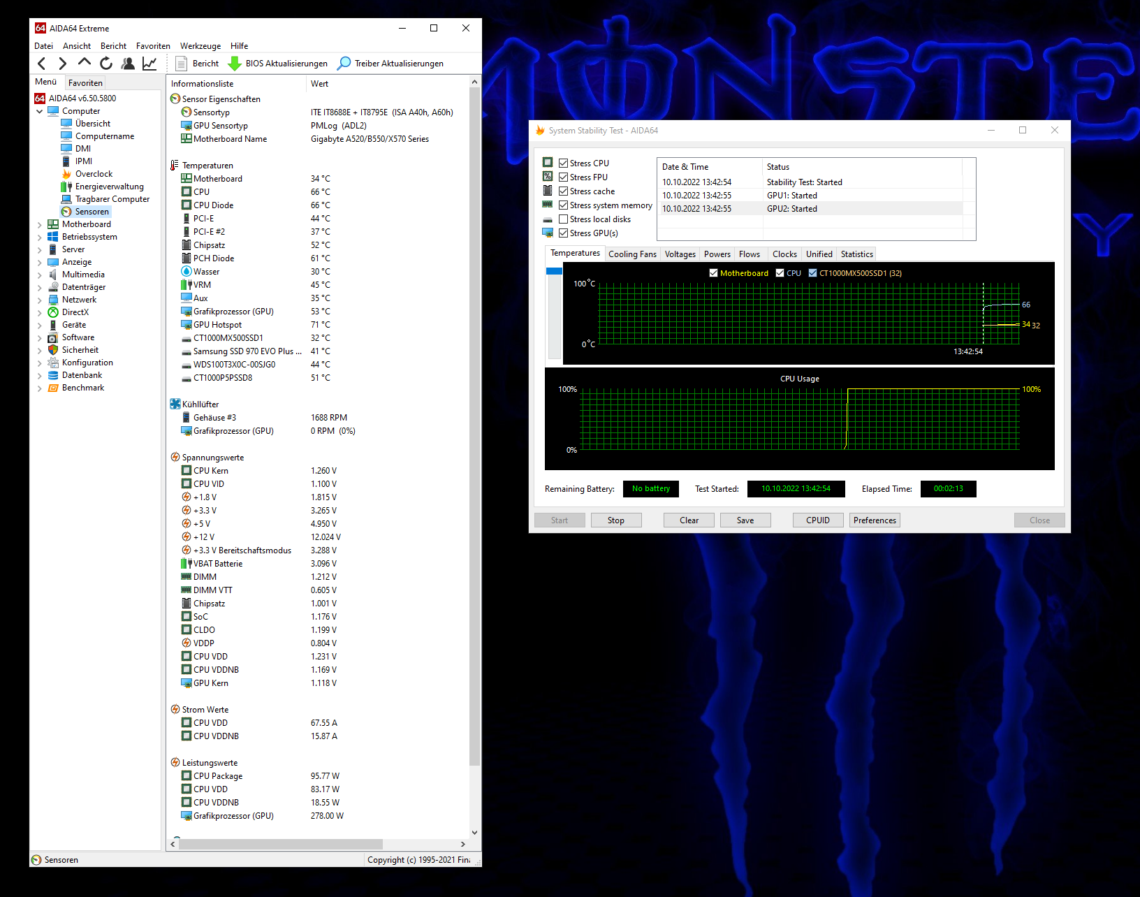
Task: Open the Werkzeuge menu
Action: pos(200,46)
